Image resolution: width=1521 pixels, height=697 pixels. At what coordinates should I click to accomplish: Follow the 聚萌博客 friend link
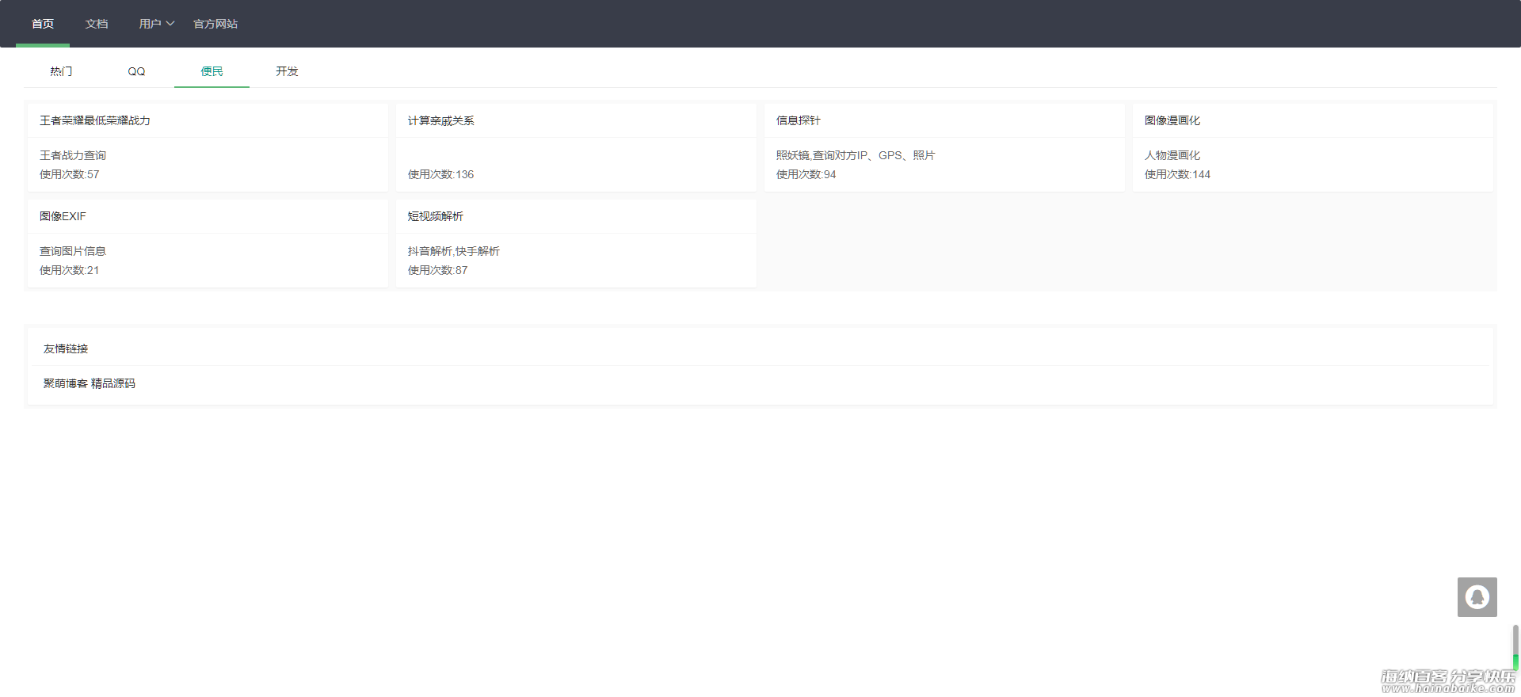[65, 383]
